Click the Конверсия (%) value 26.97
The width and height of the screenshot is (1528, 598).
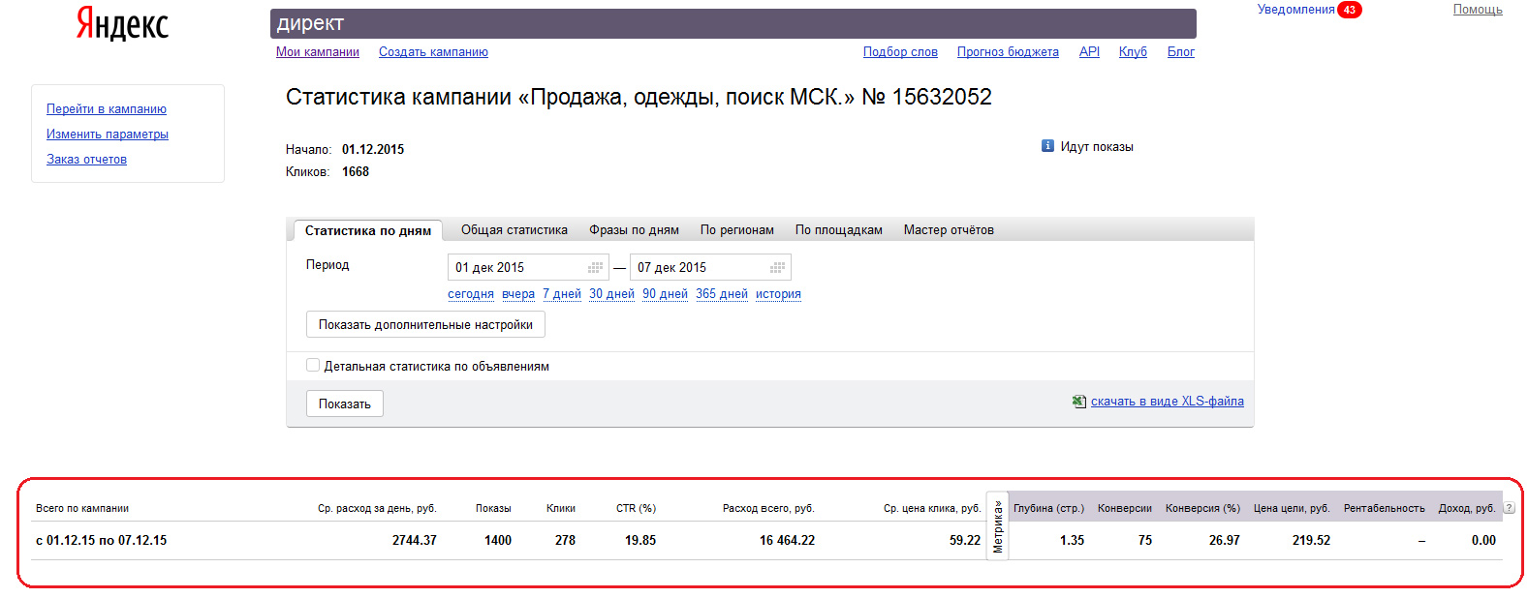pyautogui.click(x=1225, y=541)
